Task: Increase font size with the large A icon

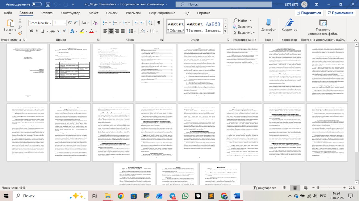Action: pyautogui.click(x=70, y=23)
